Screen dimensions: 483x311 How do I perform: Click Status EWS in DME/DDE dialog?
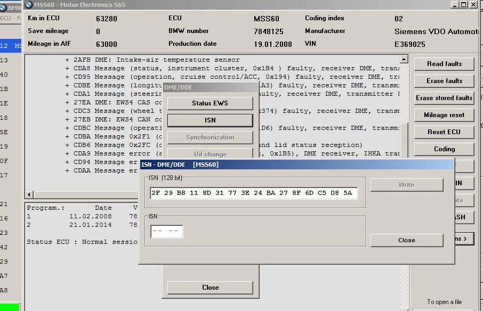210,103
